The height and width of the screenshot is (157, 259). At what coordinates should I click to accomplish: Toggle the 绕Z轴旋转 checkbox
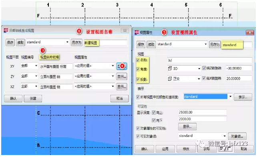click(204, 68)
